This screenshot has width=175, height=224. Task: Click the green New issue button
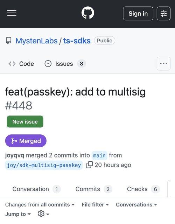click(x=25, y=121)
